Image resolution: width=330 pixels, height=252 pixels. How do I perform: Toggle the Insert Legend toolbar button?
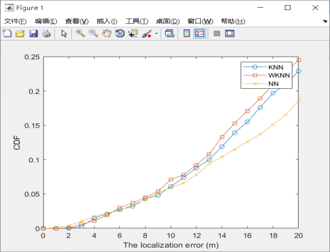pyautogui.click(x=199, y=33)
